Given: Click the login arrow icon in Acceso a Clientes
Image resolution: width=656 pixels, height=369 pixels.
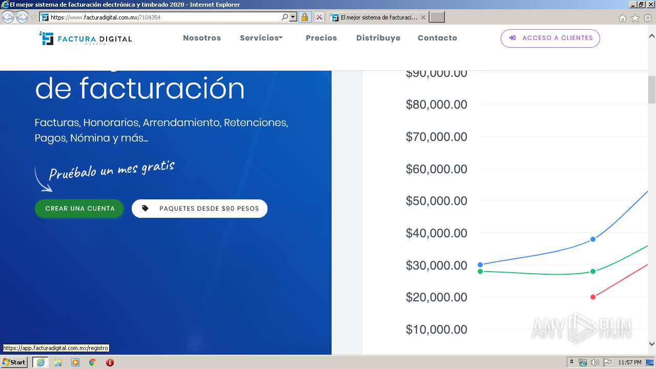Looking at the screenshot, I should (512, 38).
